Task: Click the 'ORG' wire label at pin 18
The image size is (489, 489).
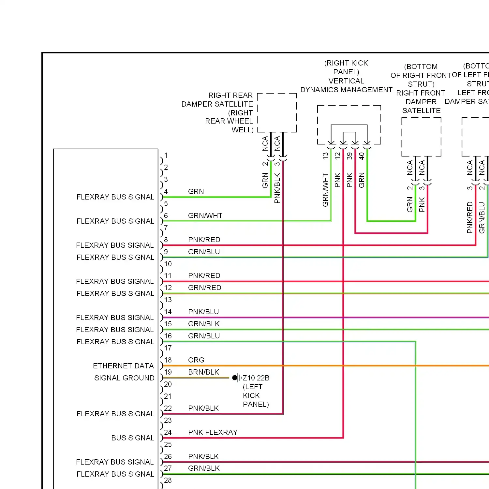Action: click(196, 360)
